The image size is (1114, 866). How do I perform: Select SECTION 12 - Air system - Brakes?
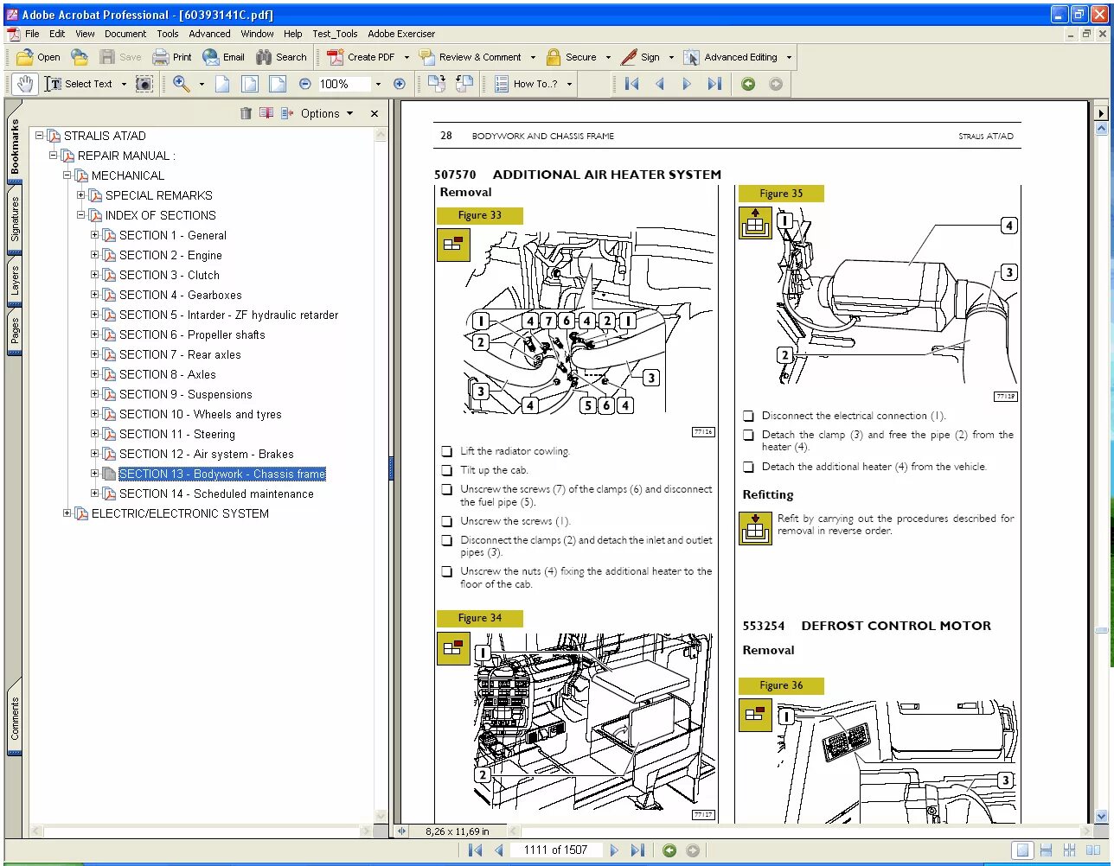coord(206,454)
